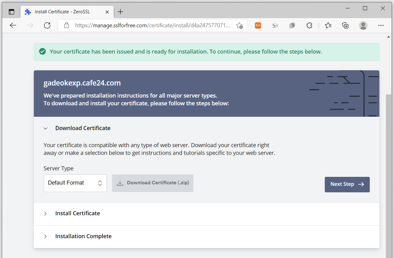Open the Settings and more ellipsis menu
This screenshot has width=394, height=258.
(381, 25)
